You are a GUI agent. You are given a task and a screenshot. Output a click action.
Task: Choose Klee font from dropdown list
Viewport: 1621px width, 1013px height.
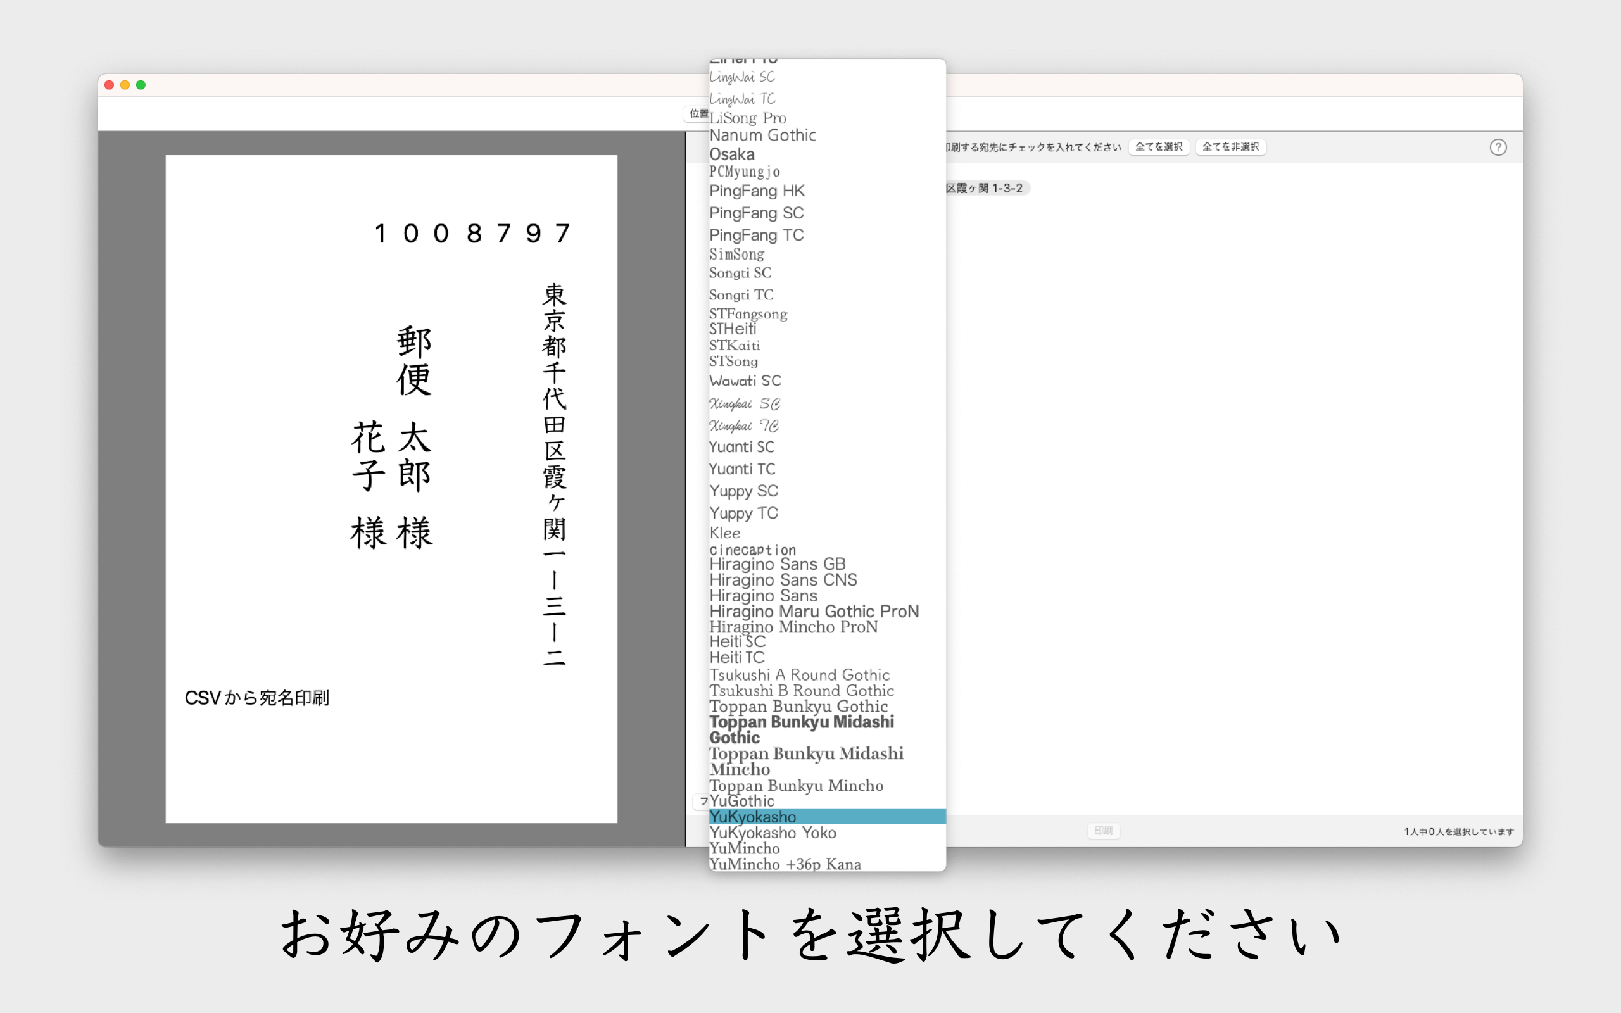725,533
